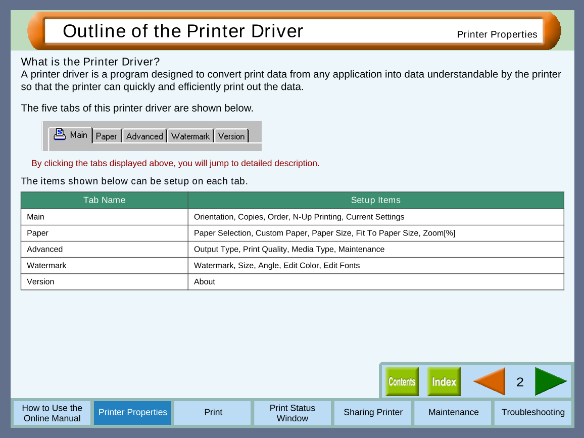Viewport: 584px width, 438px height.
Task: Jump to Paper tab description in the image
Action: click(x=107, y=136)
